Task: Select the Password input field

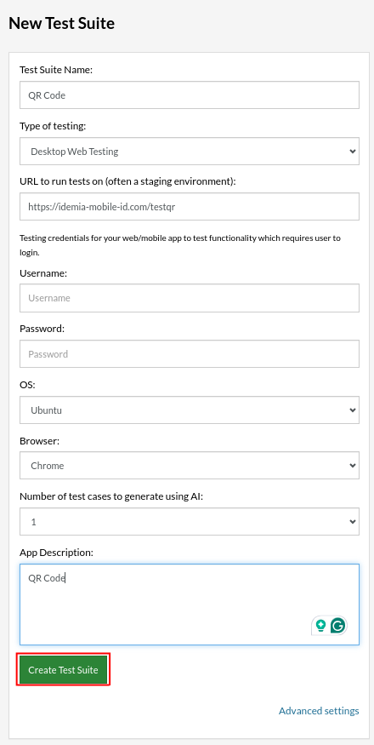Action: tap(190, 354)
